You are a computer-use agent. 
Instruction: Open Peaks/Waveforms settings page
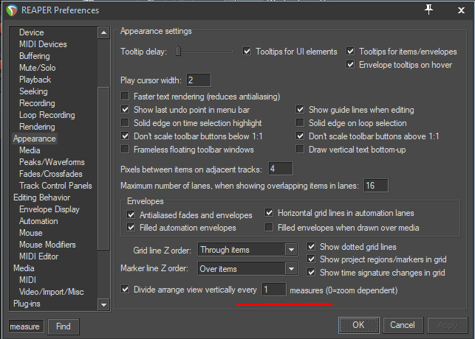point(52,162)
